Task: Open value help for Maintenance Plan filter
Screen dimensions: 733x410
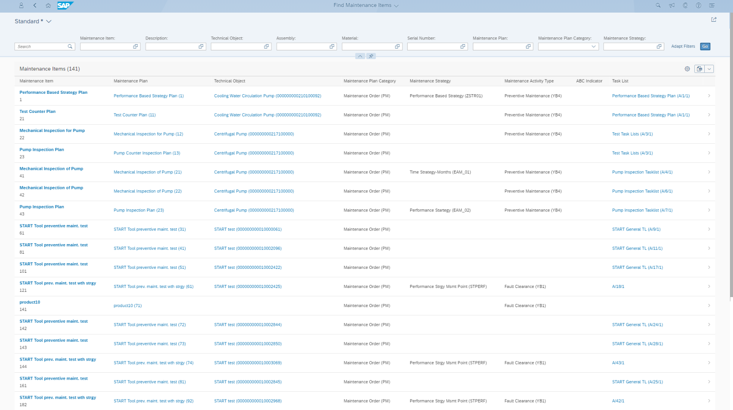Action: [528, 46]
